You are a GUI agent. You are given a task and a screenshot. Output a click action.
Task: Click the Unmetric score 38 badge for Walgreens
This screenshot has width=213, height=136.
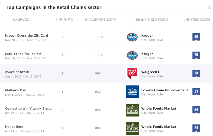pyautogui.click(x=196, y=73)
